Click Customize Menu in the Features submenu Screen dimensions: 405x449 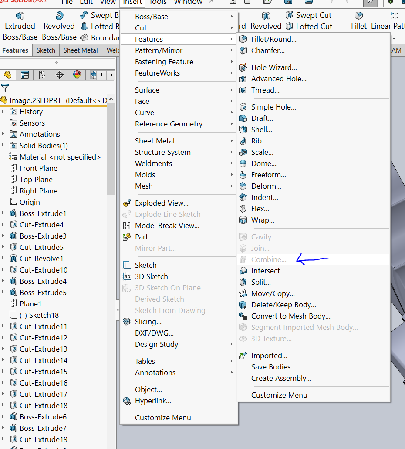(313, 395)
